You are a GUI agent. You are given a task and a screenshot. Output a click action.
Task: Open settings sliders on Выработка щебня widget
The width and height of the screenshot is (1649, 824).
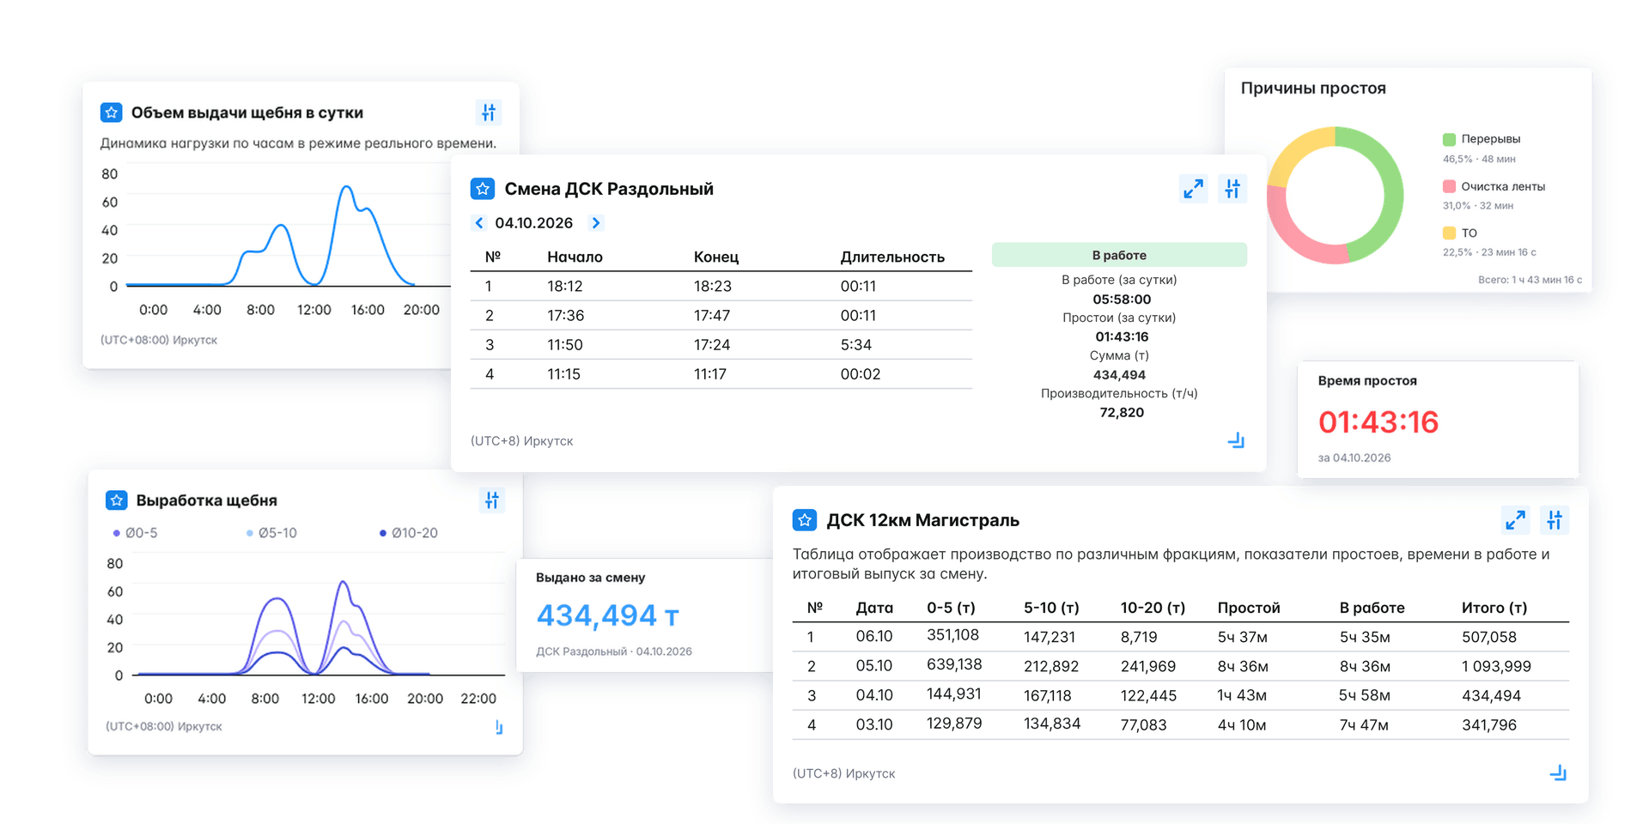(492, 500)
